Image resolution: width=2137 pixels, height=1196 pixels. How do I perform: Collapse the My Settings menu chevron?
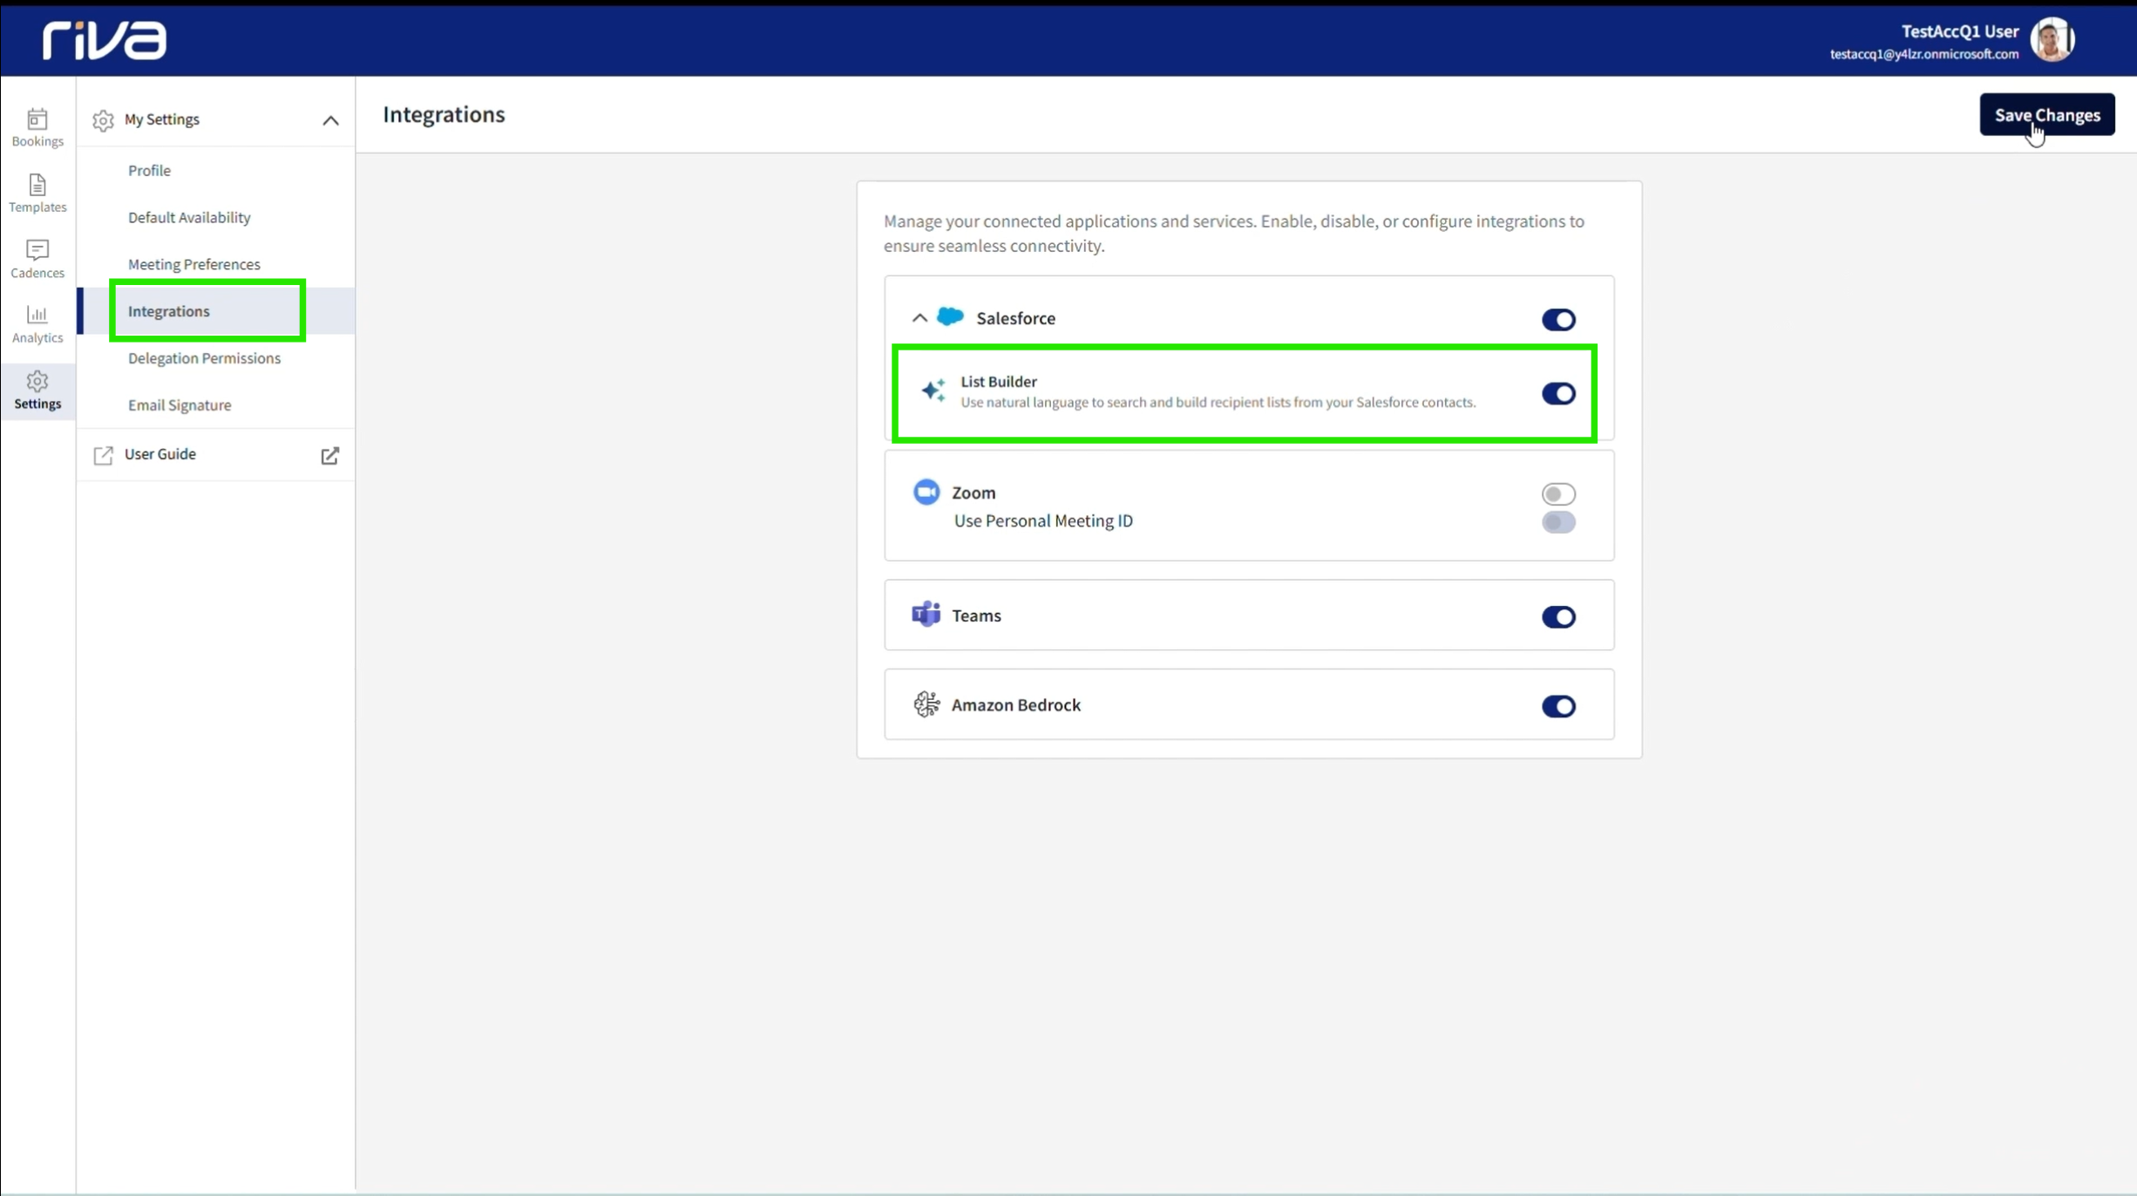tap(330, 120)
